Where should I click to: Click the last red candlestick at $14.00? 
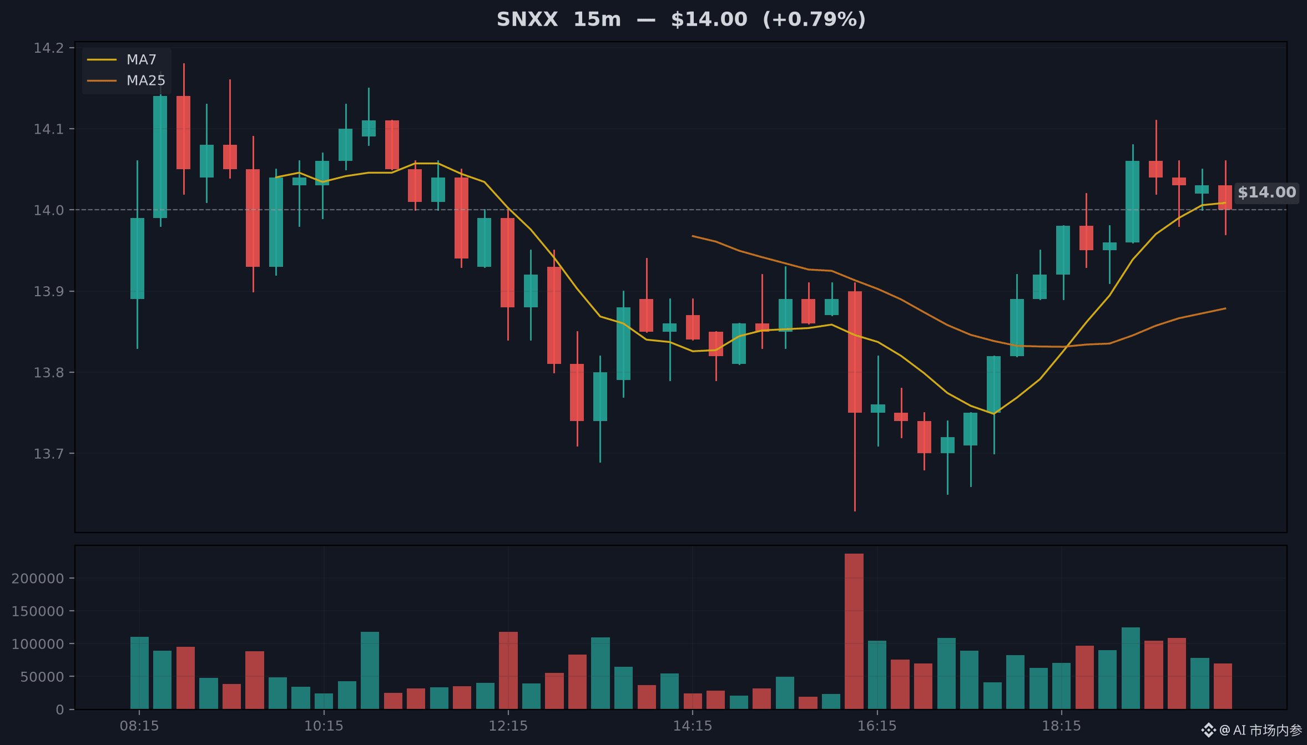tap(1225, 197)
